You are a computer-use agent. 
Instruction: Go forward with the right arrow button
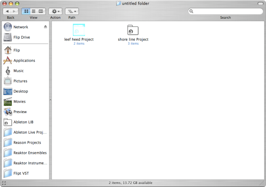[14, 11]
